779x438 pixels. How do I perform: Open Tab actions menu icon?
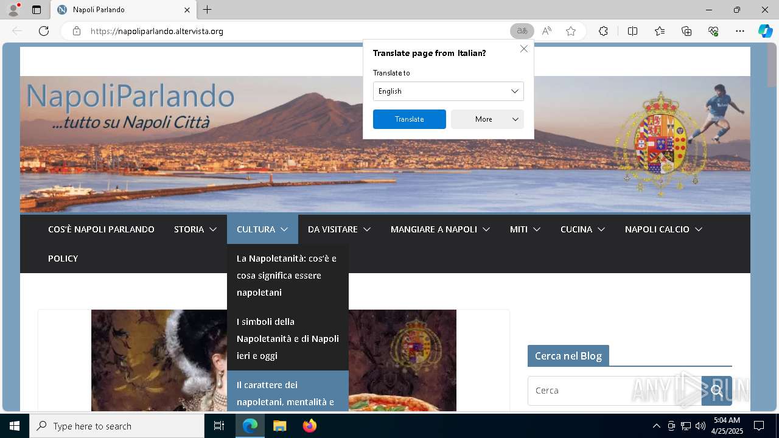(37, 10)
